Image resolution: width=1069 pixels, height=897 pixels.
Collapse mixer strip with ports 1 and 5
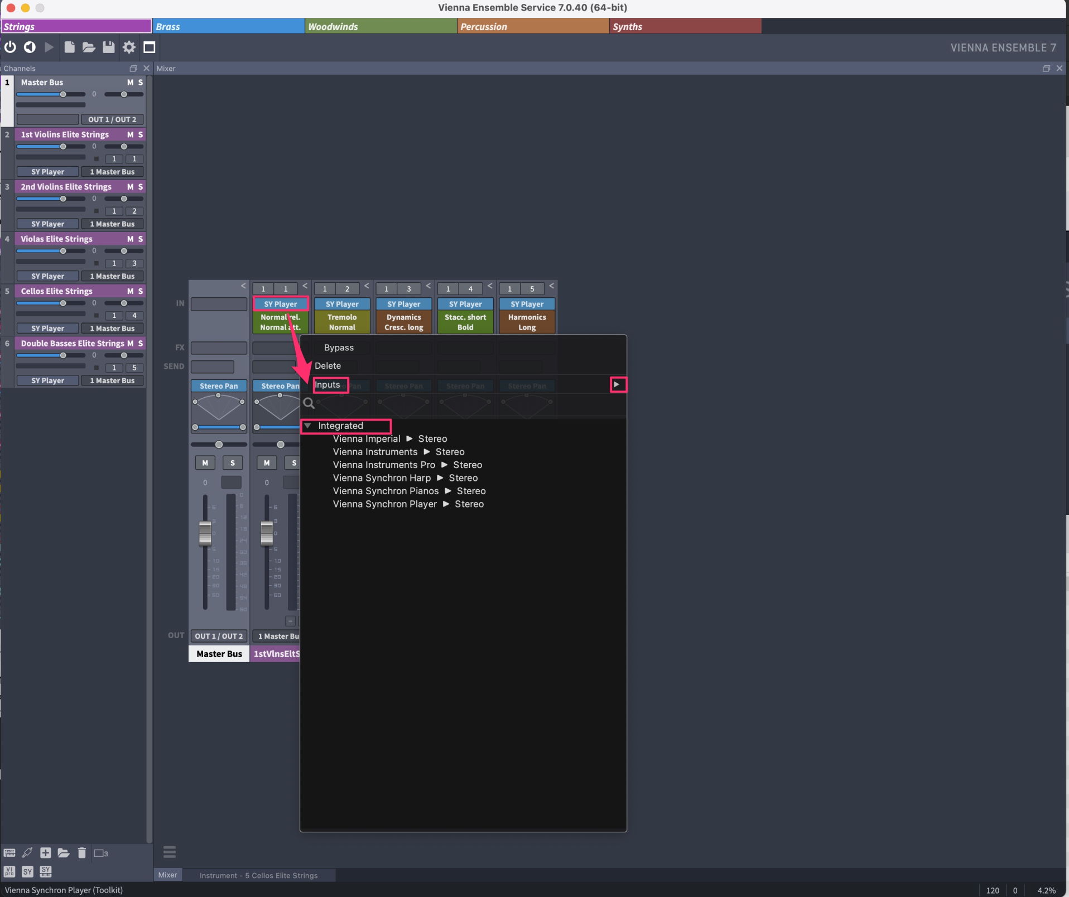coord(551,286)
